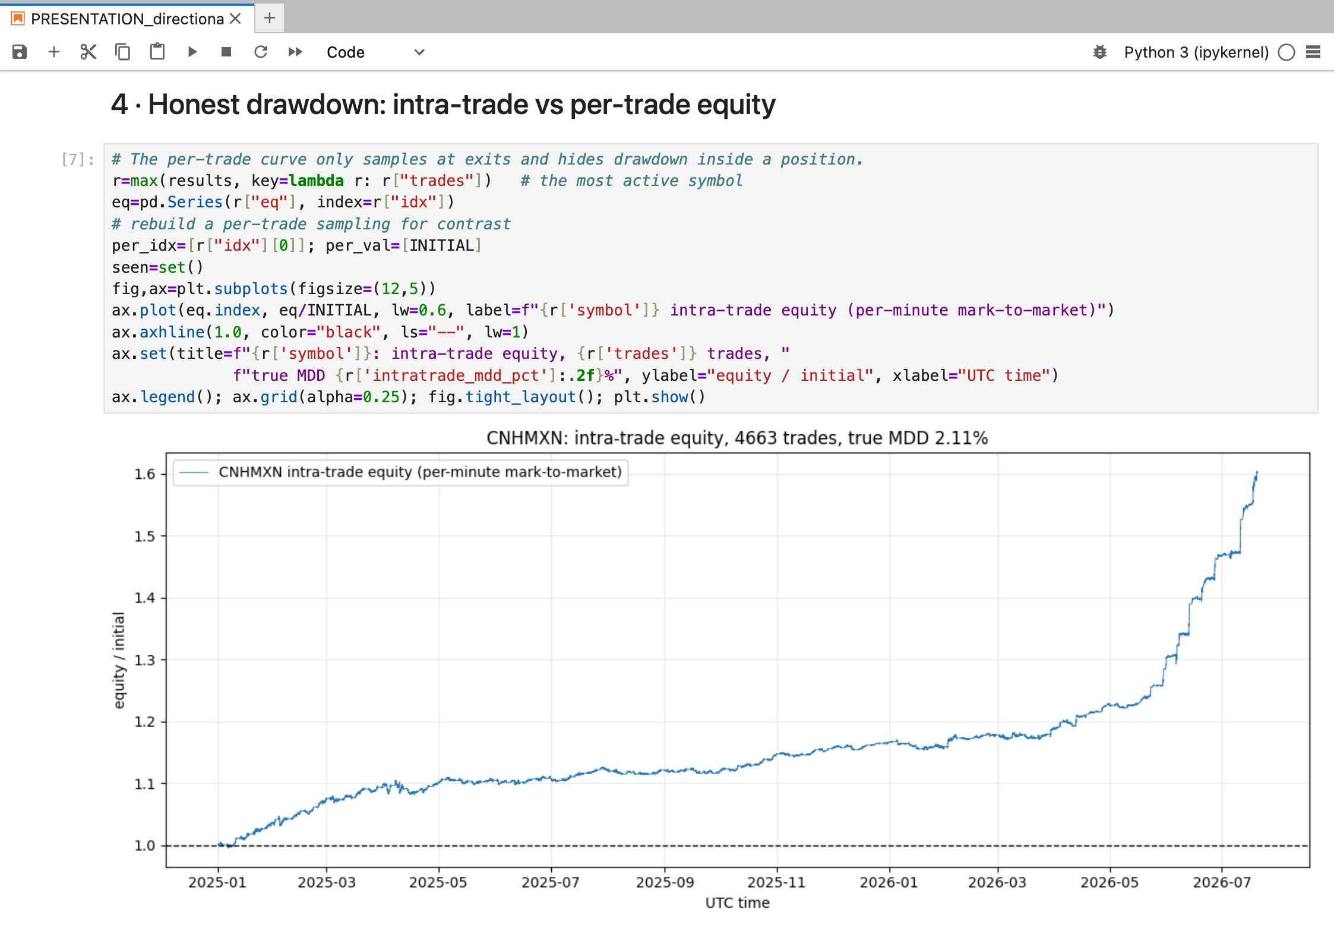Save the notebook with the disk icon
Screen dimensions: 1334x934
click(20, 52)
